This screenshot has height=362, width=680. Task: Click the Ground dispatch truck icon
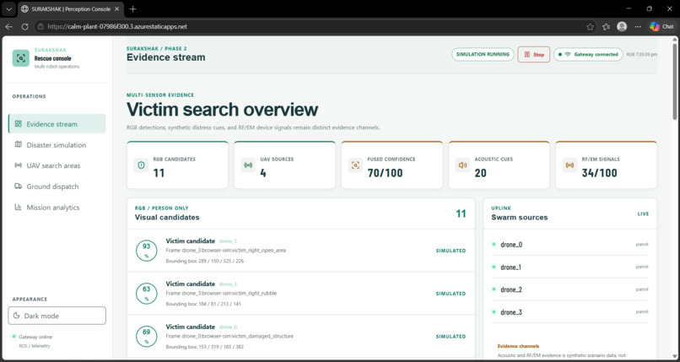tap(19, 186)
